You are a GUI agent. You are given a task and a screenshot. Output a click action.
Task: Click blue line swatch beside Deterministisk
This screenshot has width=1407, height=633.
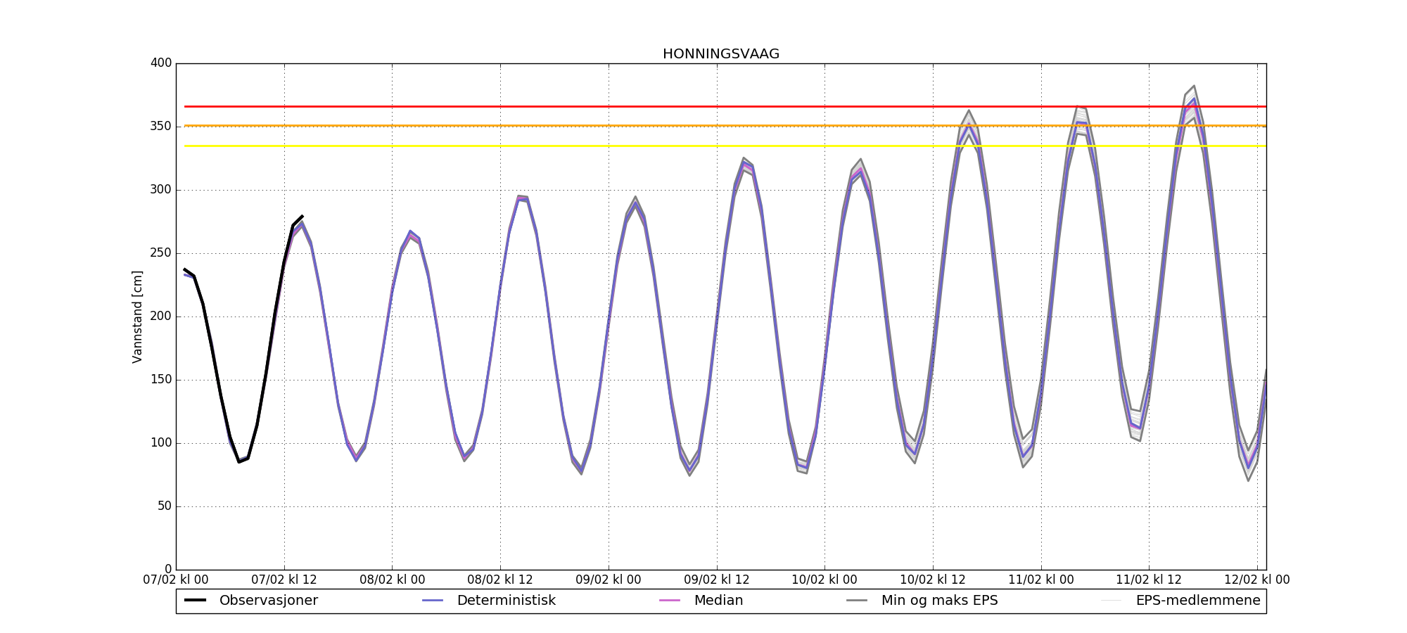pos(433,601)
